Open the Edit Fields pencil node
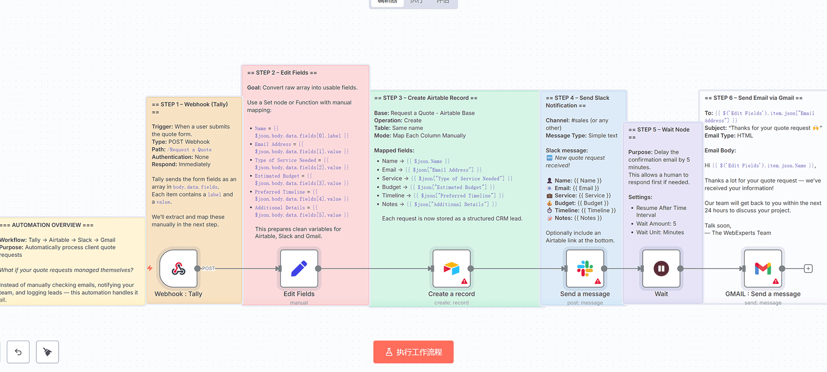This screenshot has width=827, height=372. [x=299, y=268]
